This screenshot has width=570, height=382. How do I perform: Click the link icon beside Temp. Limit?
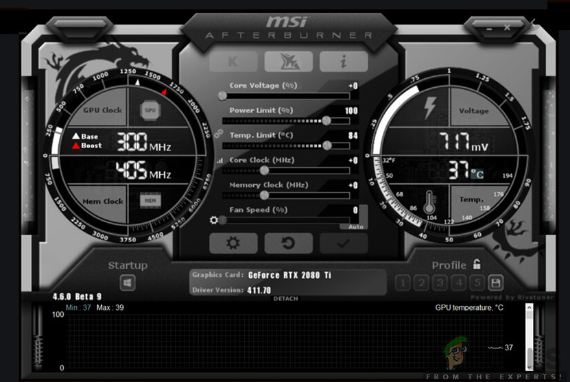tap(219, 133)
